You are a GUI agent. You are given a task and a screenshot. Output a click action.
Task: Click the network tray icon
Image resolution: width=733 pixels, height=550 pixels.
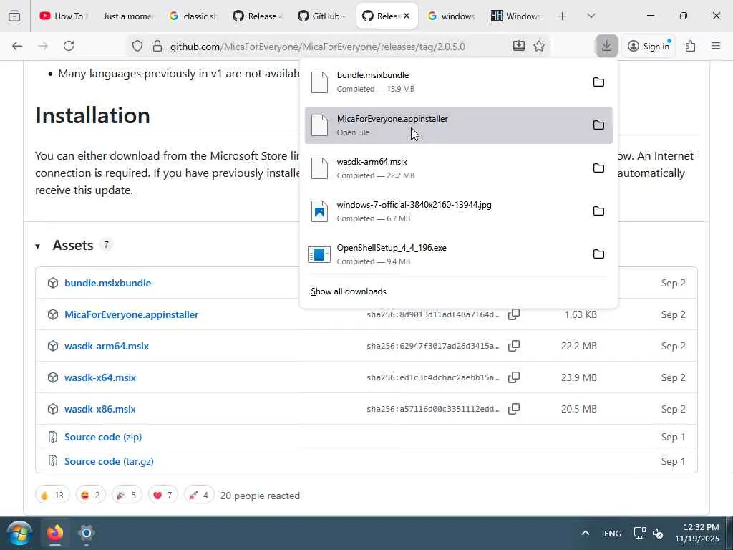tap(639, 533)
